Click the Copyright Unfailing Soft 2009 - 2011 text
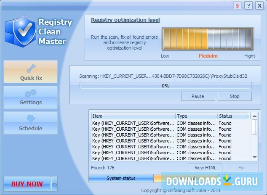This screenshot has width=267, height=195. [181, 190]
